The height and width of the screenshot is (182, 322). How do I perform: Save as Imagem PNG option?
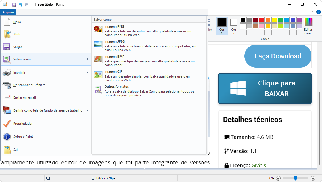(149, 30)
